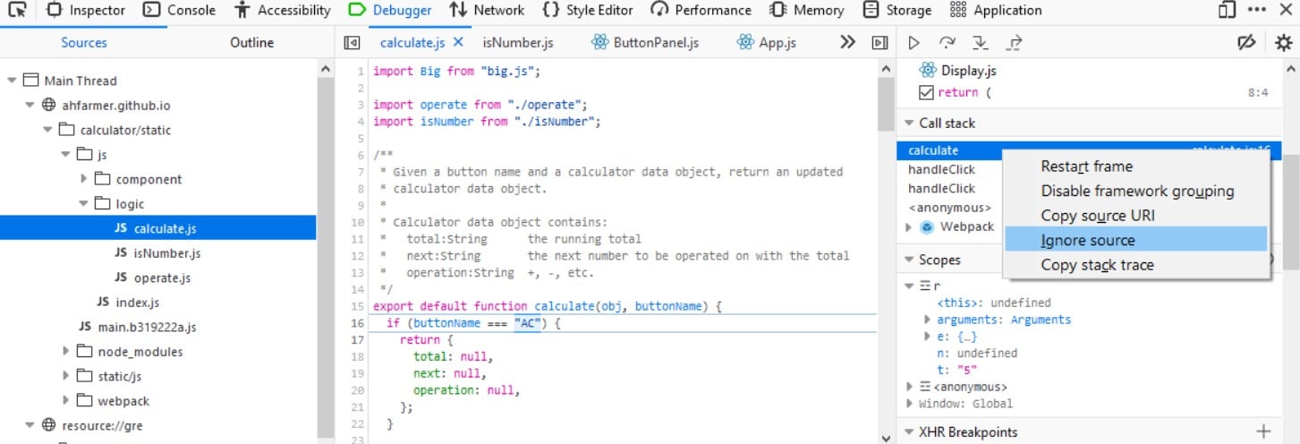
Task: Close the calculate.js editor tab
Action: pos(458,42)
